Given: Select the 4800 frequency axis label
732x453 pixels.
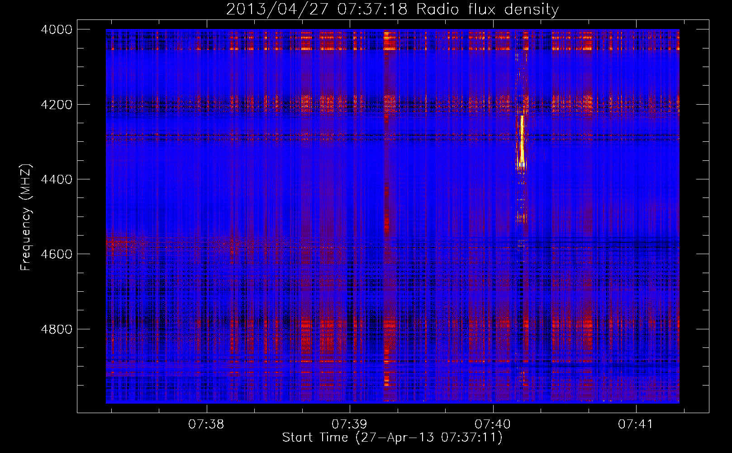Looking at the screenshot, I should click(x=57, y=329).
